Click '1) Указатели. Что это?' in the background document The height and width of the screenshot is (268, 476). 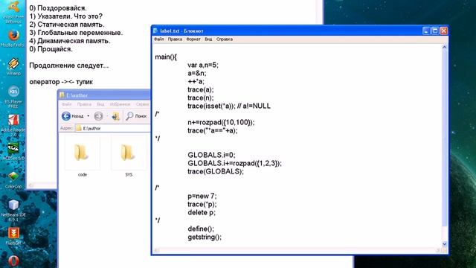pos(66,16)
